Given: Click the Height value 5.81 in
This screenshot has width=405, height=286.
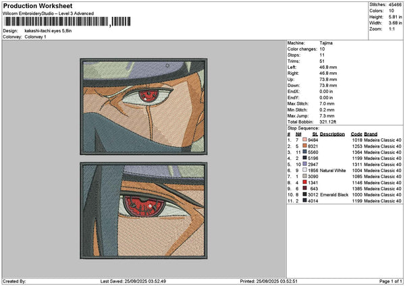Looking at the screenshot, I should pyautogui.click(x=395, y=17).
